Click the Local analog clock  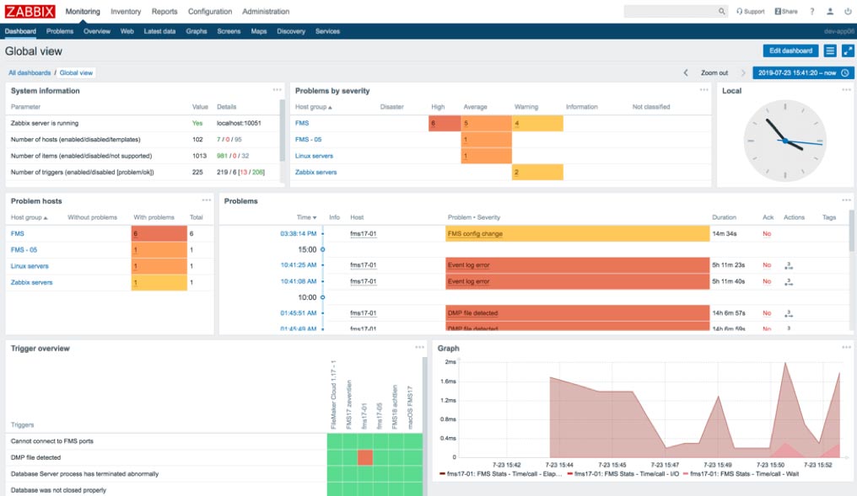coord(784,141)
